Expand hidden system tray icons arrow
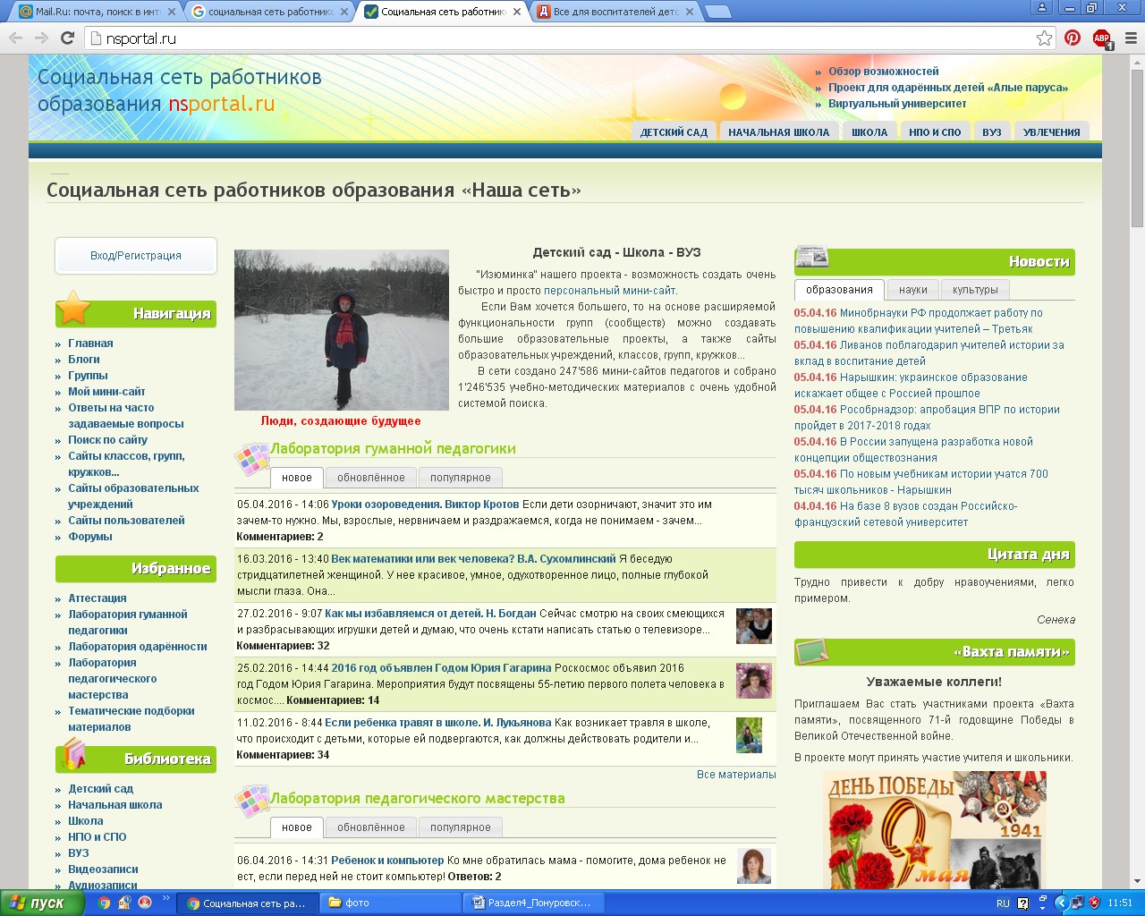Image resolution: width=1145 pixels, height=916 pixels. pyautogui.click(x=1062, y=903)
